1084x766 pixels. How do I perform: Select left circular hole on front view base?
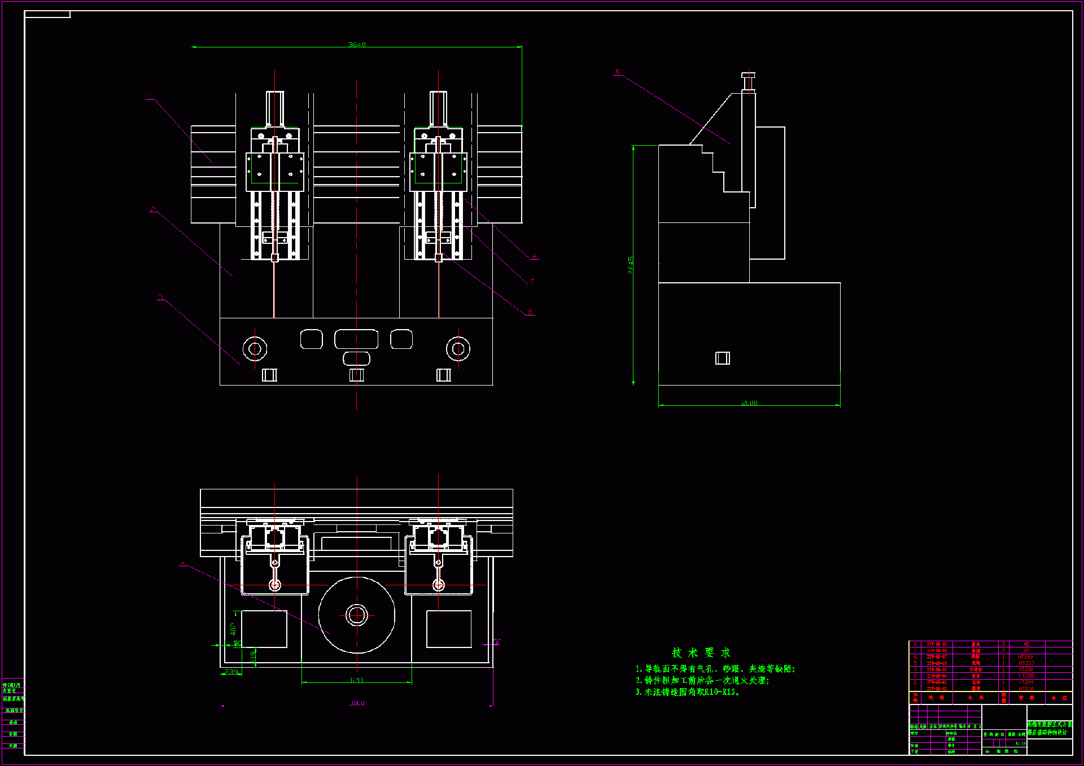(x=255, y=349)
